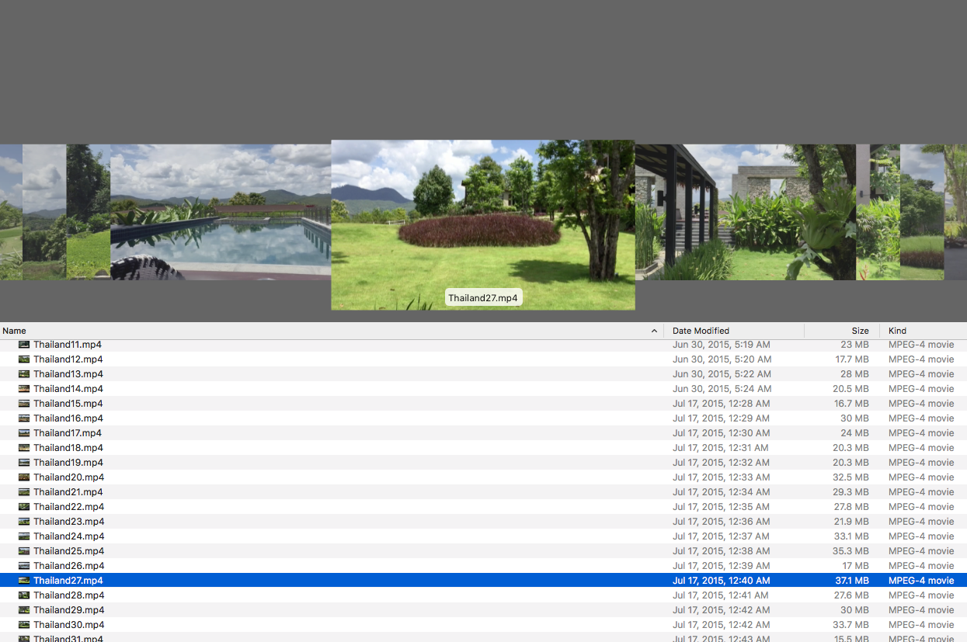The image size is (967, 642).
Task: Sort files by the Name column header
Action: point(332,331)
